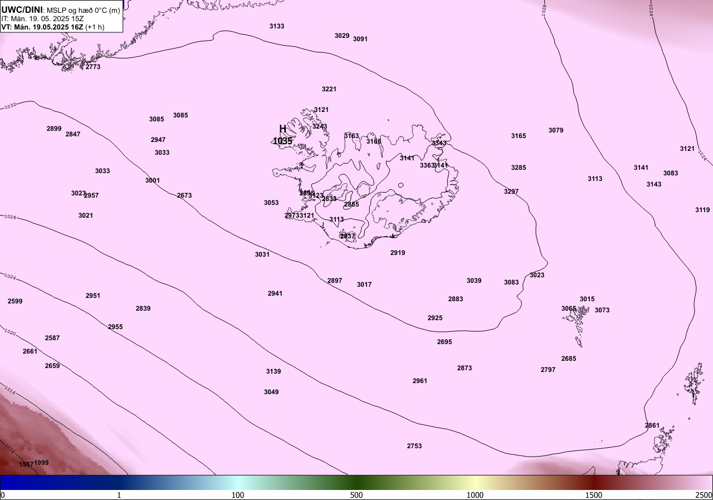The height and width of the screenshot is (500, 713).
Task: Click the 2919 value south of Iceland
Action: point(398,253)
